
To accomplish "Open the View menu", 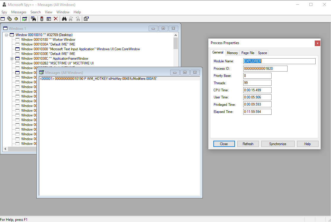I will (x=48, y=12).
